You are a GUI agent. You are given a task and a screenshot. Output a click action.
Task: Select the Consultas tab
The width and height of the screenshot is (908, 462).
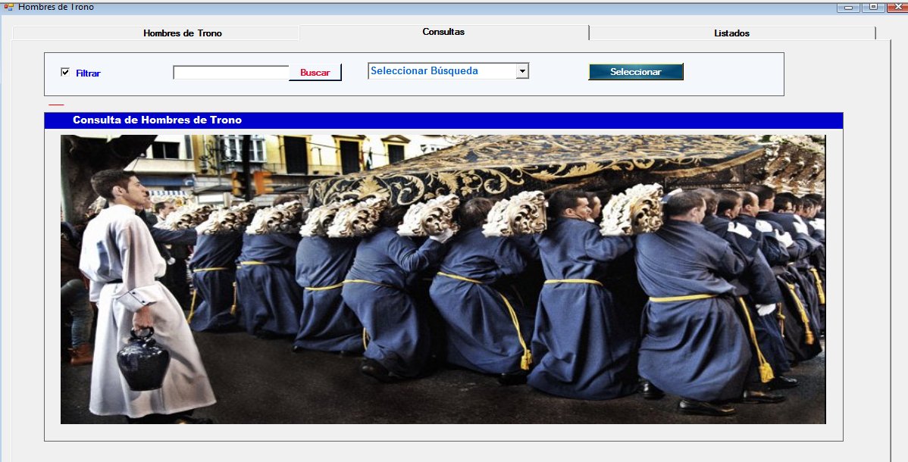point(443,32)
